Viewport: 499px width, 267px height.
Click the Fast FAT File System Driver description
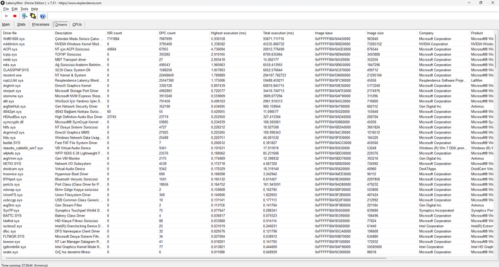click(76, 143)
